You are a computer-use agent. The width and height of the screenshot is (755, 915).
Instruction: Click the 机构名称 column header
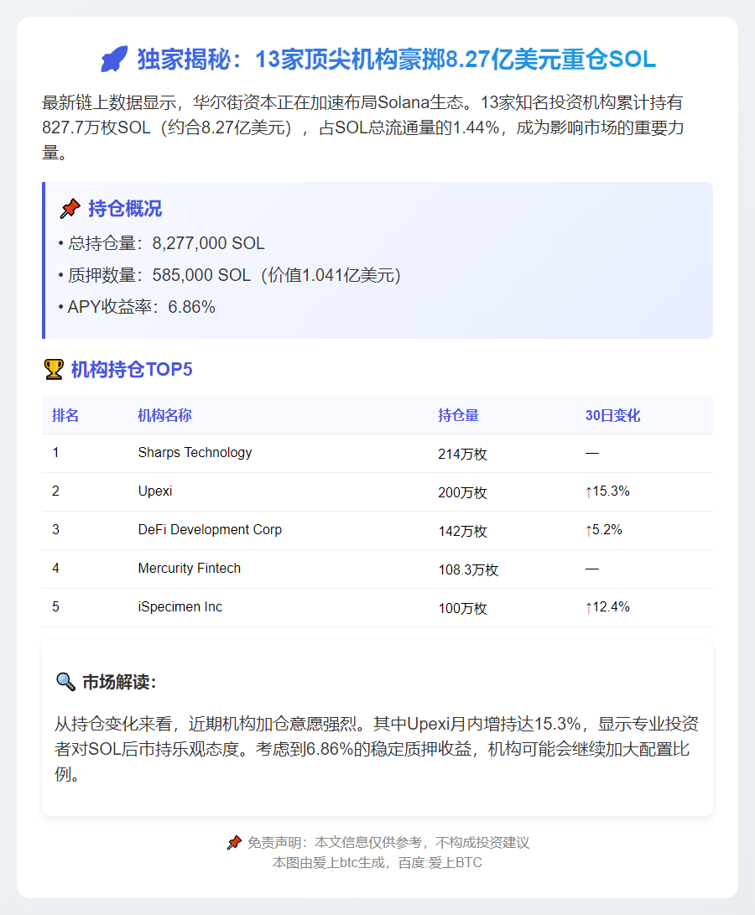click(x=164, y=415)
